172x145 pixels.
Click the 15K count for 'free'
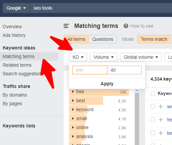(x=123, y=92)
